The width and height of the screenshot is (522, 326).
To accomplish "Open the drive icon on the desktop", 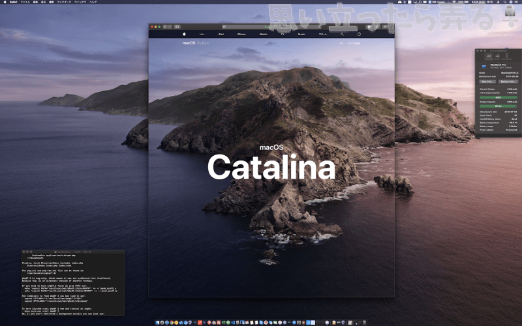I will pyautogui.click(x=510, y=12).
